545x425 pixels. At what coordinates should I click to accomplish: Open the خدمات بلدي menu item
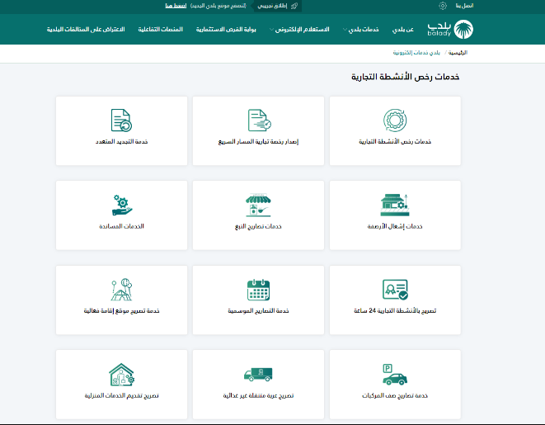(x=364, y=30)
